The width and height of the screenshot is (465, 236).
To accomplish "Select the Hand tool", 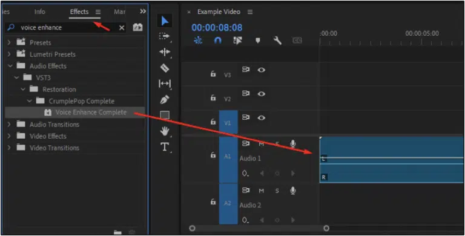I will point(165,131).
